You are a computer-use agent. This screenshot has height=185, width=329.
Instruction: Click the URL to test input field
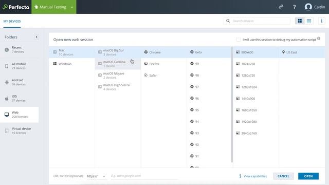144,176
